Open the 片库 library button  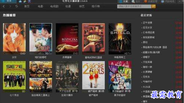click(124, 1)
